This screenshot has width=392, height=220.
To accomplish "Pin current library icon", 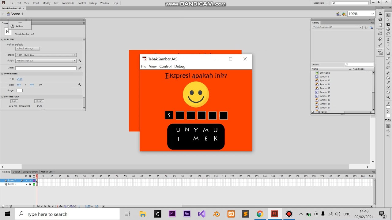I will pos(366,27).
